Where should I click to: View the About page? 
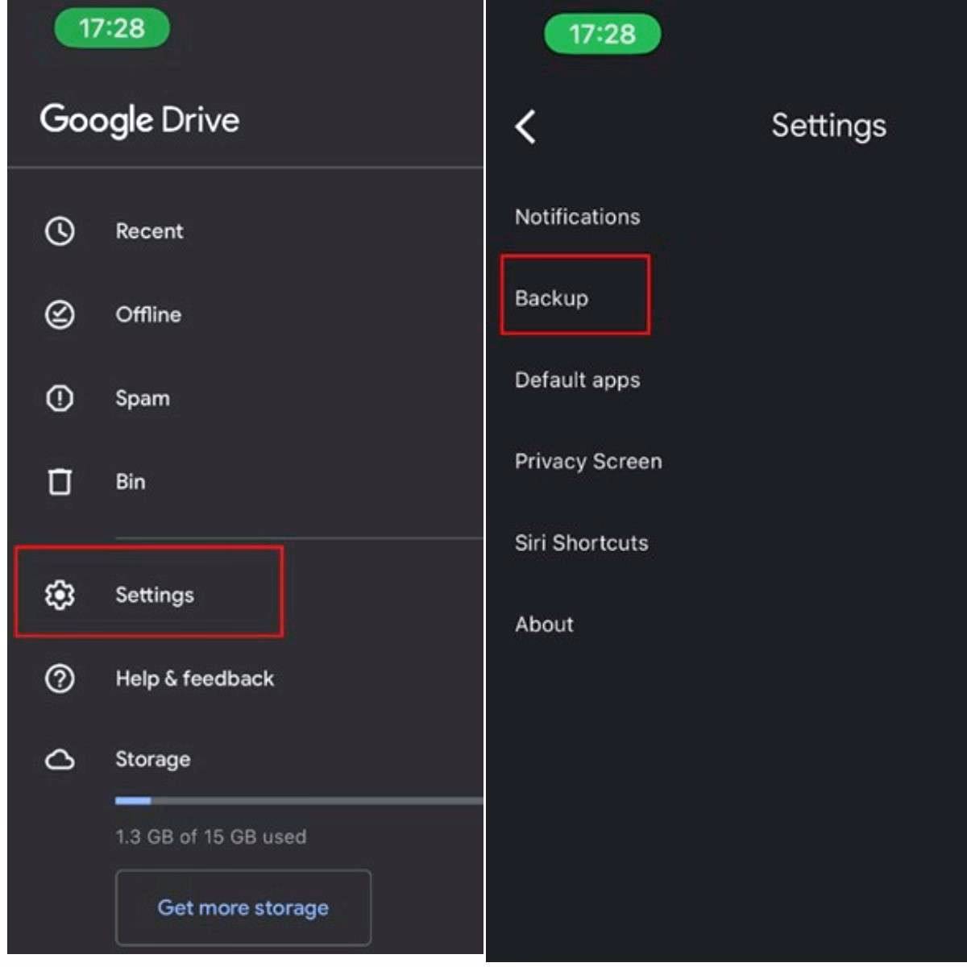pyautogui.click(x=544, y=624)
